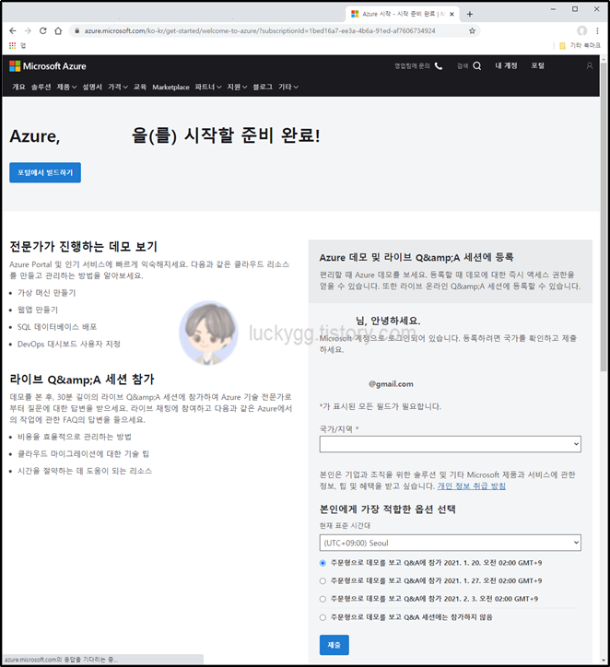The width and height of the screenshot is (610, 667).
Task: Click 영업팀에 문의 text
Action: pos(412,66)
